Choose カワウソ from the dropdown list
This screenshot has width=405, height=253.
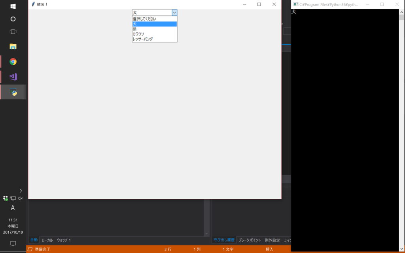(155, 34)
